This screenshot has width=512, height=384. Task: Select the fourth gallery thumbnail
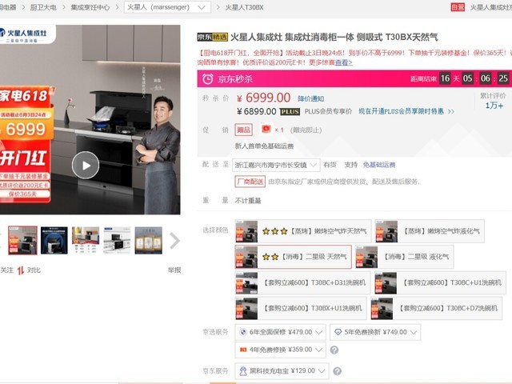click(117, 240)
